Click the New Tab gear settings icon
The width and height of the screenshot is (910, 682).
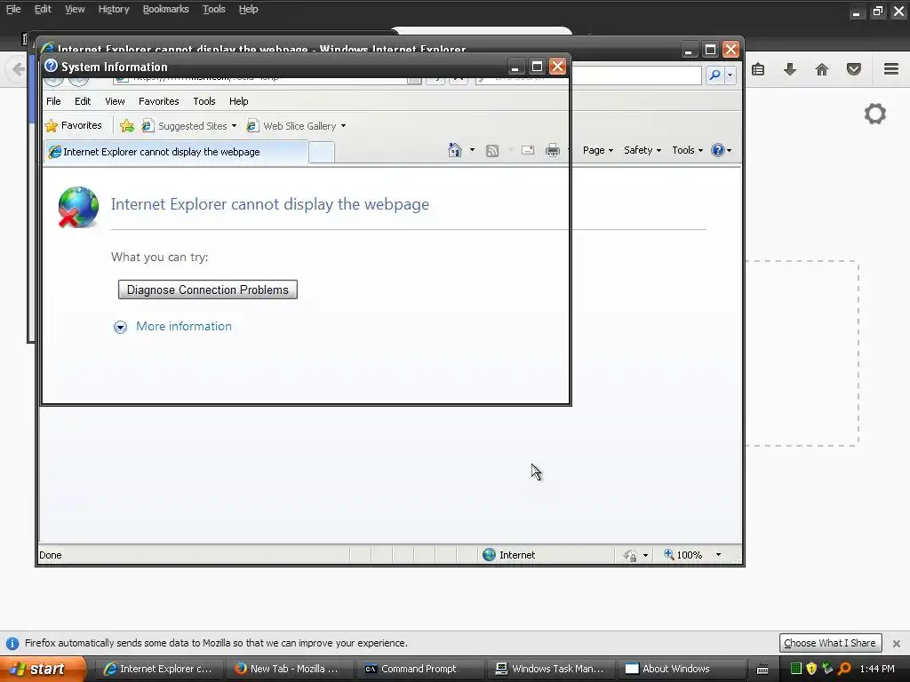point(875,114)
